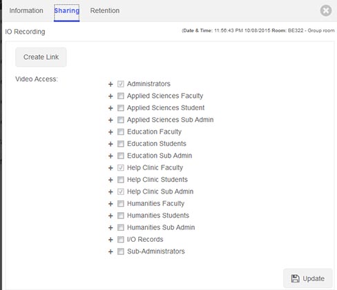Expand the Humanities Sub Admin group
This screenshot has height=290, width=337.
[110, 227]
